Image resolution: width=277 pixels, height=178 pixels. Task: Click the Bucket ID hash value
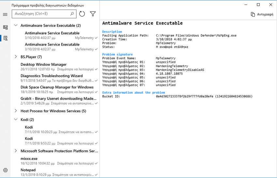(204, 96)
